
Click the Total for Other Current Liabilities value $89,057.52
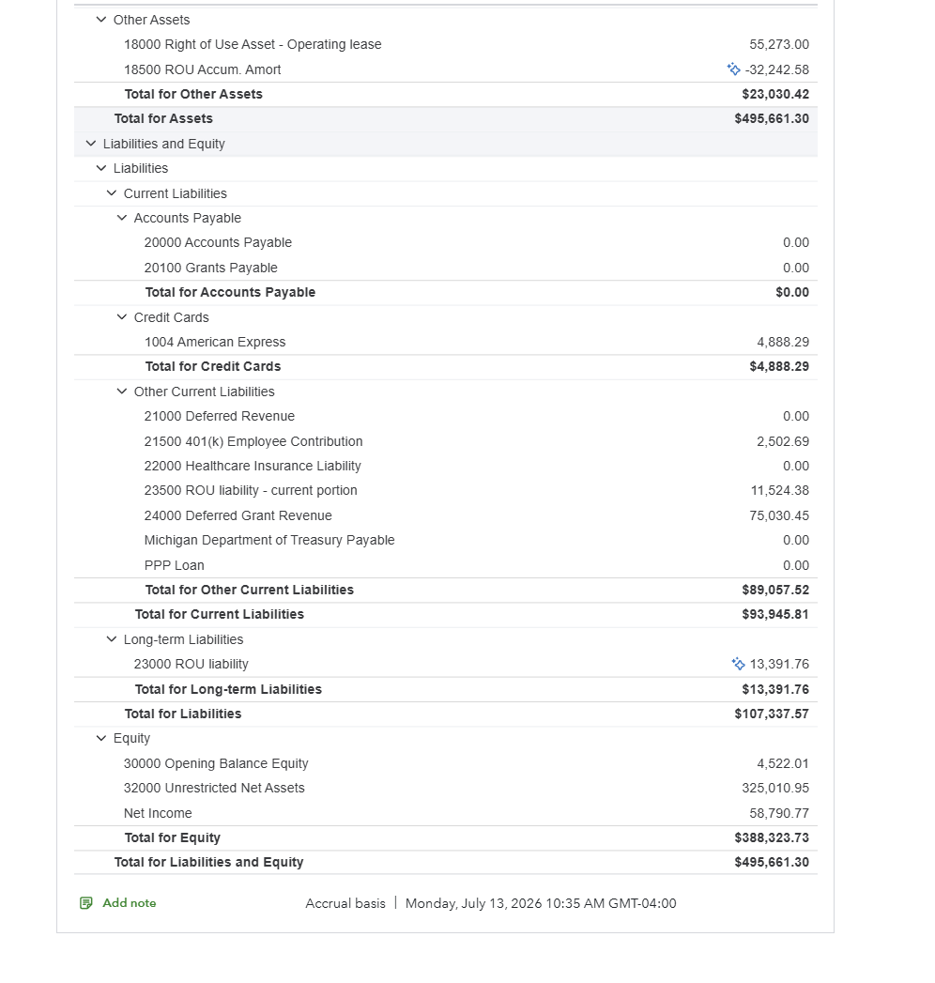775,590
